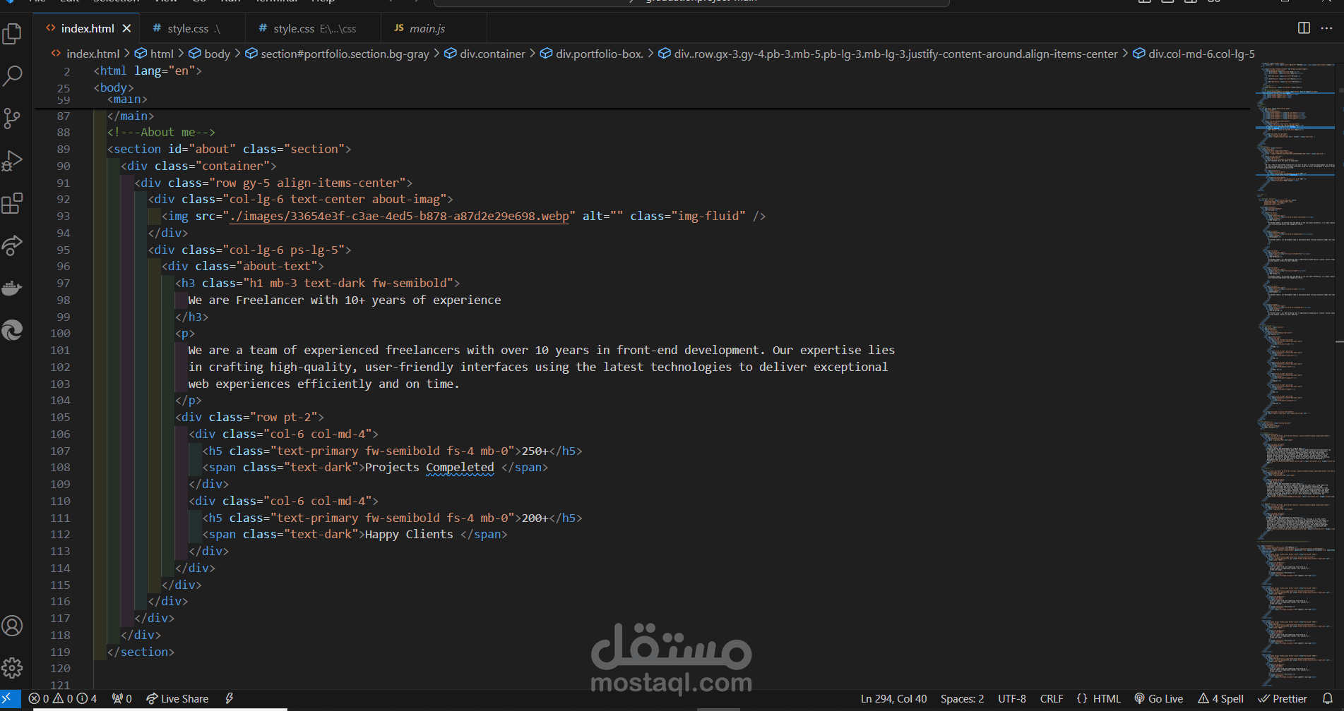Switch to the style.css tab from E:\...\css
The image size is (1344, 711).
[314, 28]
